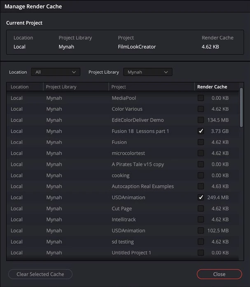250x287 pixels.
Task: Open the Project Library Mynah dropdown
Action: coord(148,72)
